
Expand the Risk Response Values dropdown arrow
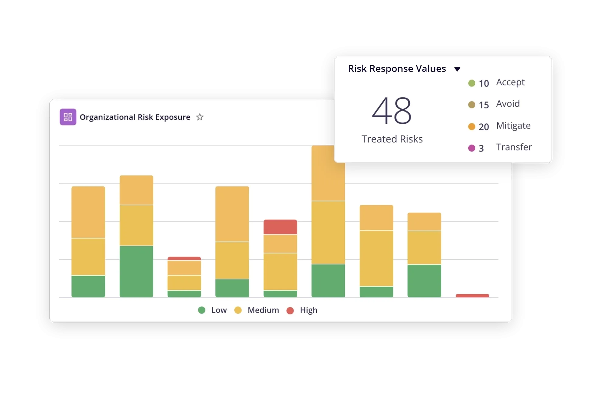[457, 69]
